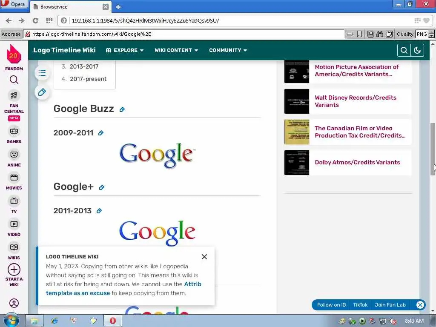Click Opera icon in taskbar
The image size is (436, 327).
pyautogui.click(x=112, y=321)
